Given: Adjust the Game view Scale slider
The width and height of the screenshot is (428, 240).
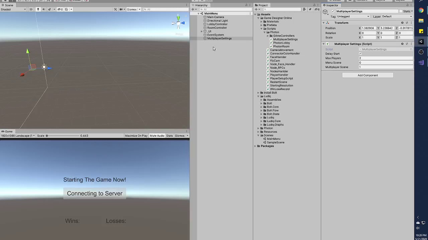Looking at the screenshot, I should [63, 136].
